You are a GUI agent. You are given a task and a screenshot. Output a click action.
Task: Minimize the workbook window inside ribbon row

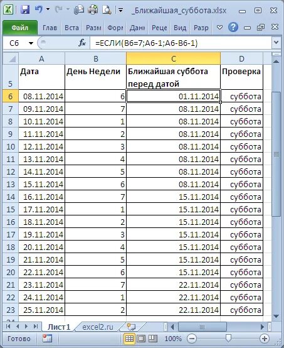pyautogui.click(x=247, y=28)
